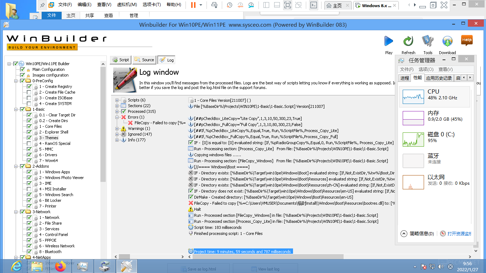Collapse the 3-Network tree node
This screenshot has width=486, height=273.
16,212
